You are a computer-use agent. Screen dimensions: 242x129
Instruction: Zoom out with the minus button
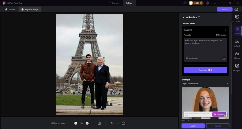(76, 123)
